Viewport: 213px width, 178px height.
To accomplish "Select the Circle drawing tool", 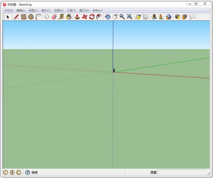I will [x=31, y=17].
